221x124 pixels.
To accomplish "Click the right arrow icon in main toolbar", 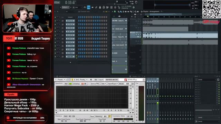I will click(x=92, y=7).
